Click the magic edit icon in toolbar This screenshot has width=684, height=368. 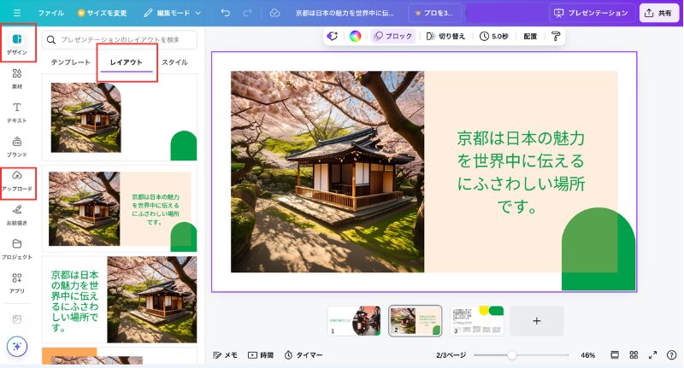click(x=333, y=36)
